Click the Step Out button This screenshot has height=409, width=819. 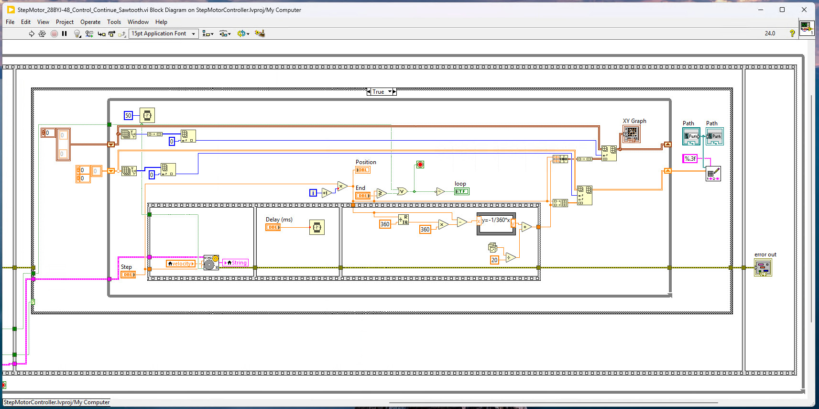[122, 33]
